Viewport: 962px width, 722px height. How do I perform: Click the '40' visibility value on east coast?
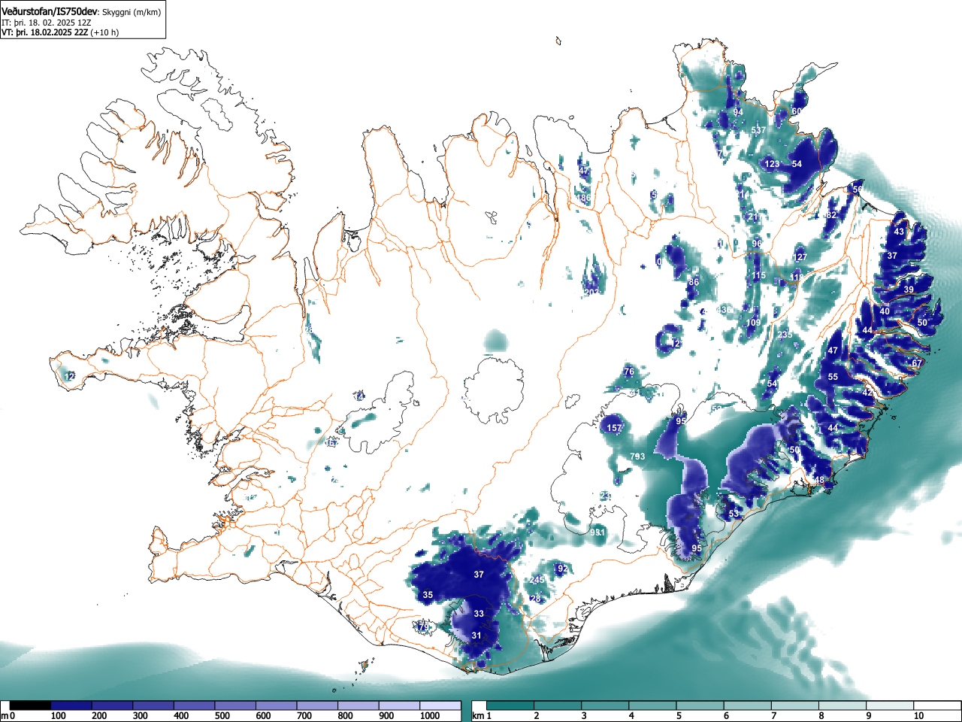[x=885, y=311]
